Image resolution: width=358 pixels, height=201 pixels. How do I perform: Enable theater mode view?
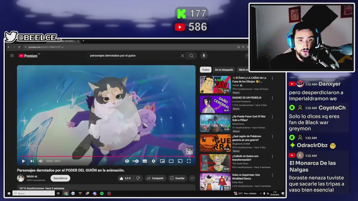(x=171, y=161)
